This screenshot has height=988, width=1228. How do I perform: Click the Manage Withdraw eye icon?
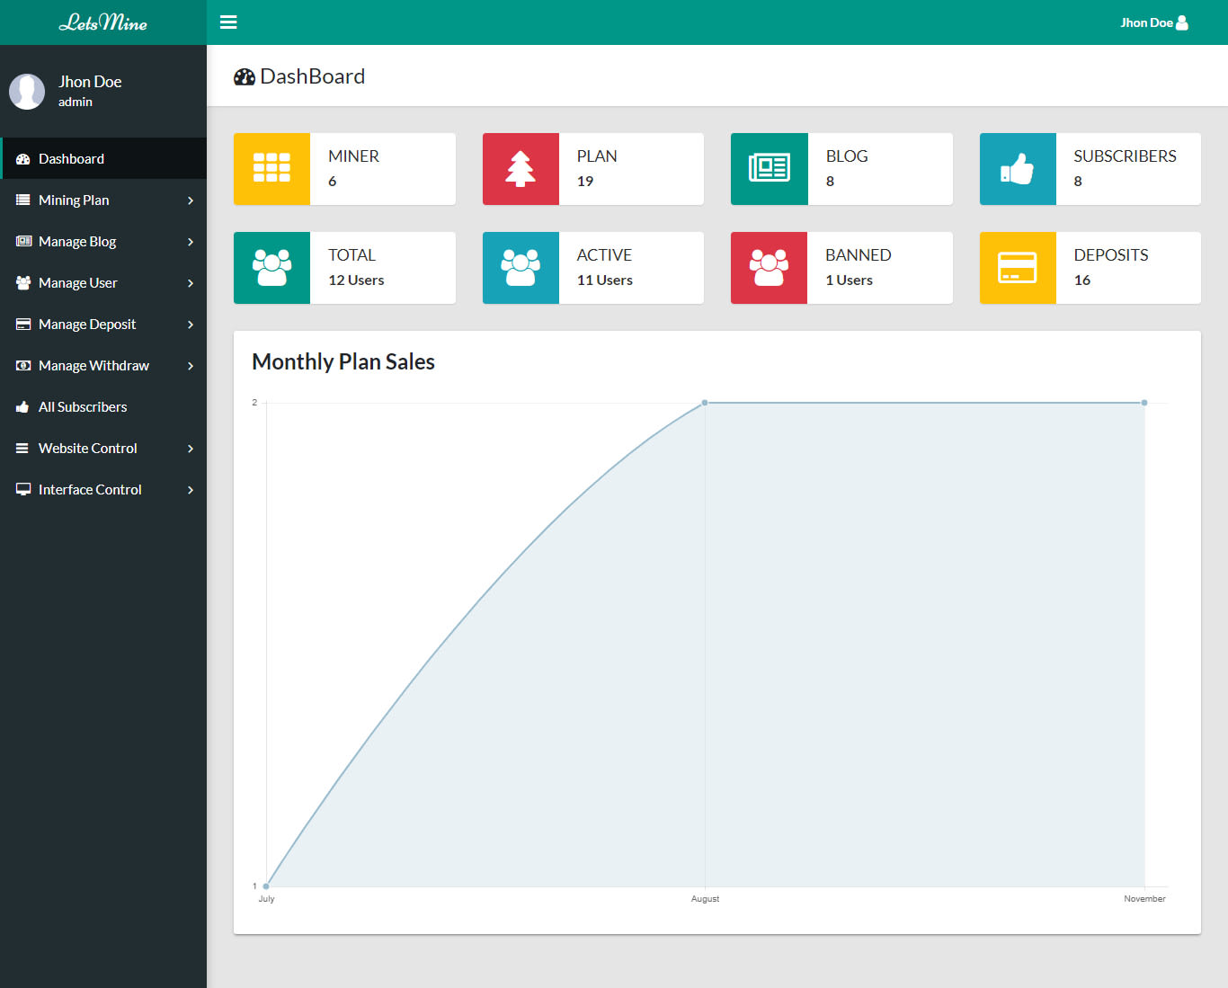[22, 366]
